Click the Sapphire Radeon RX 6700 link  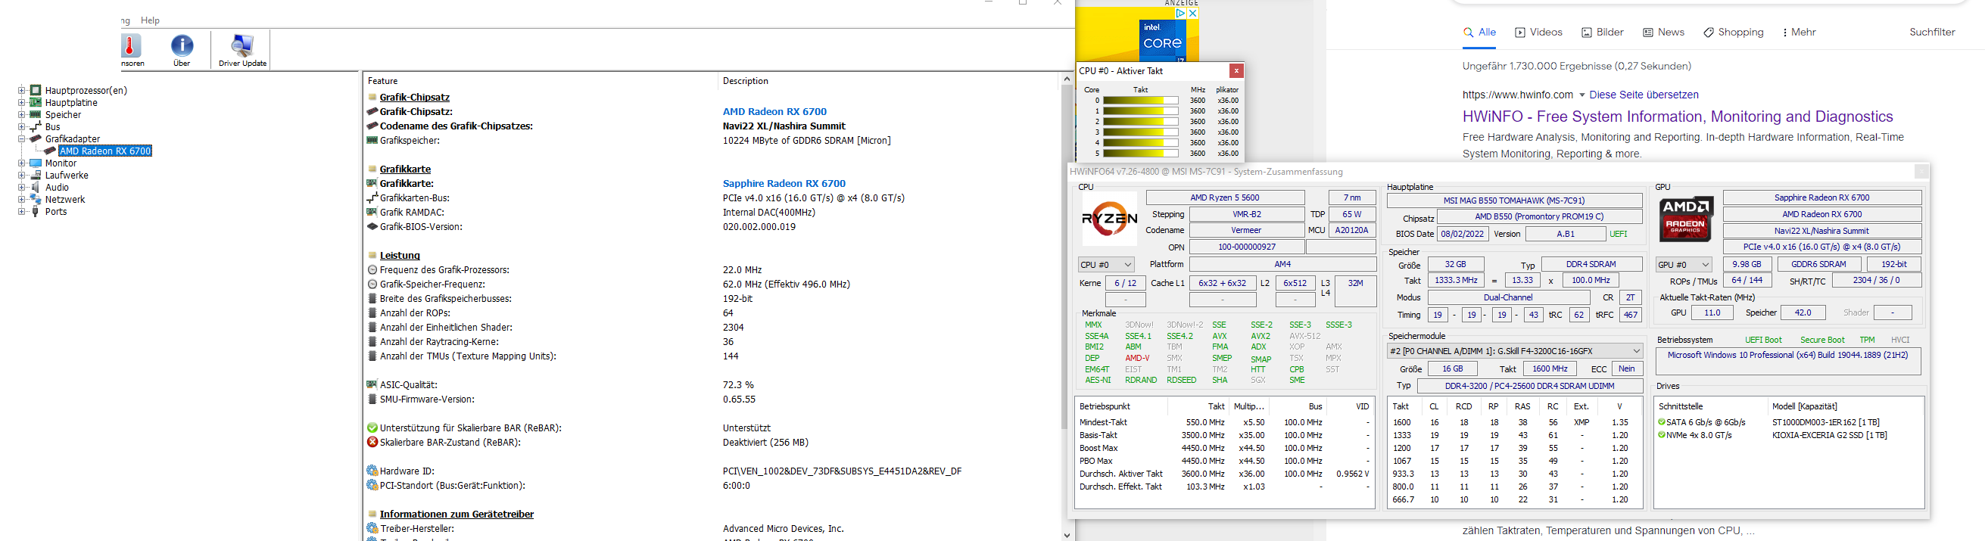click(x=784, y=183)
